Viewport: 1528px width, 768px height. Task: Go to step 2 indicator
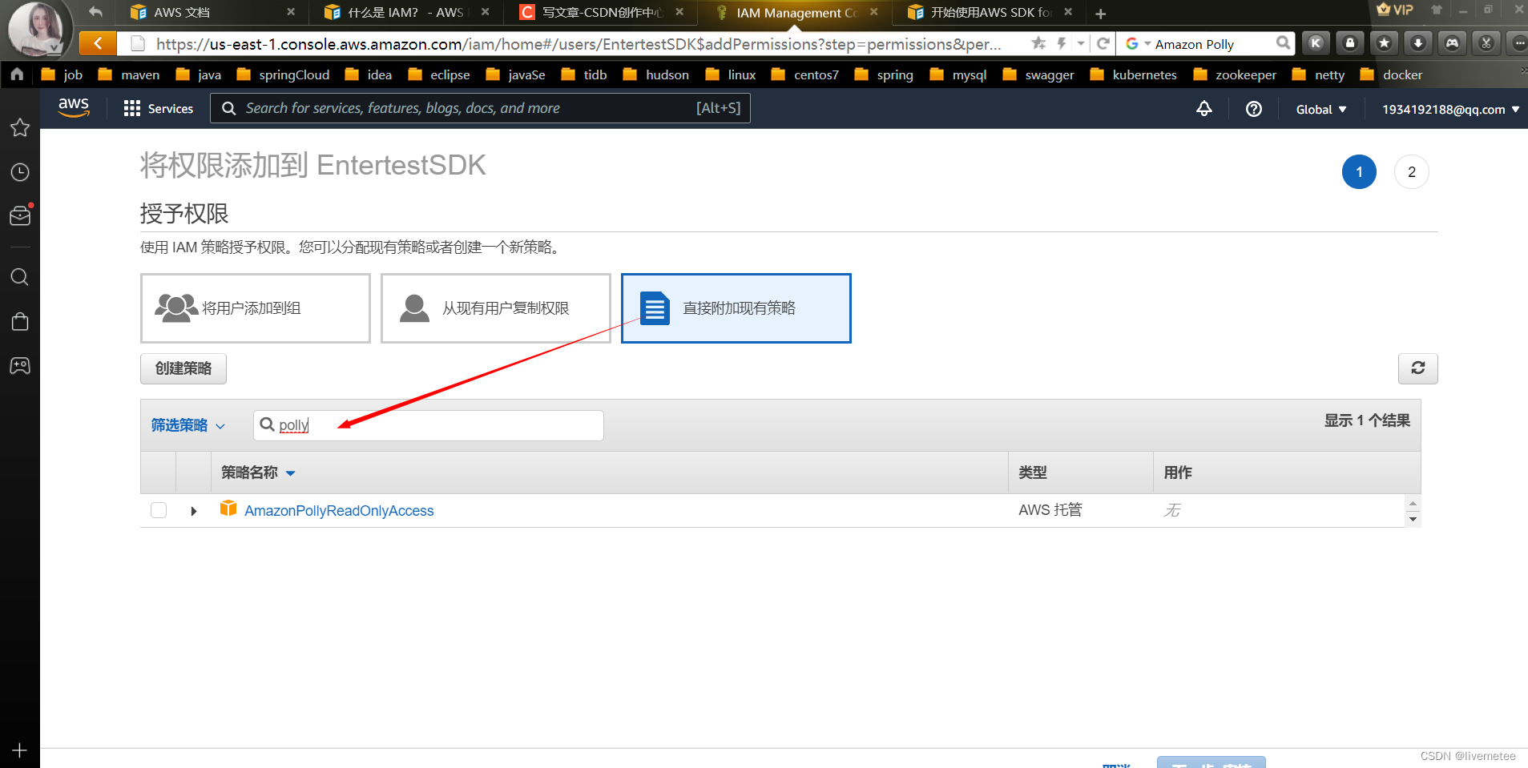point(1412,172)
